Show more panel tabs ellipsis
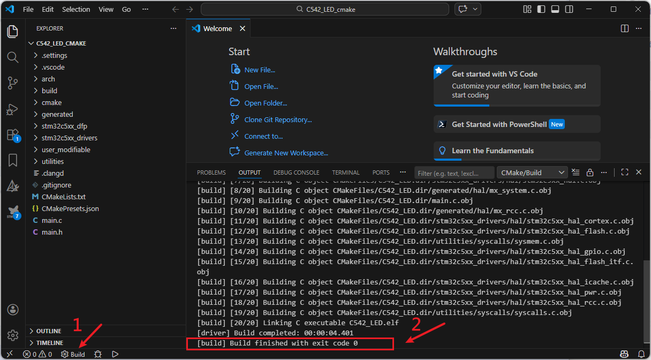Viewport: 651px width, 360px height. coord(403,172)
